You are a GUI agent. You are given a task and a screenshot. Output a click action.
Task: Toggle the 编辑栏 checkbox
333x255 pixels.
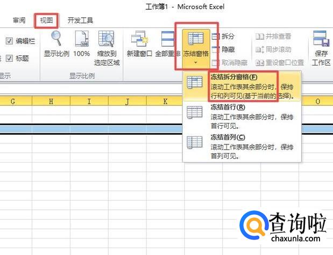tap(9, 41)
